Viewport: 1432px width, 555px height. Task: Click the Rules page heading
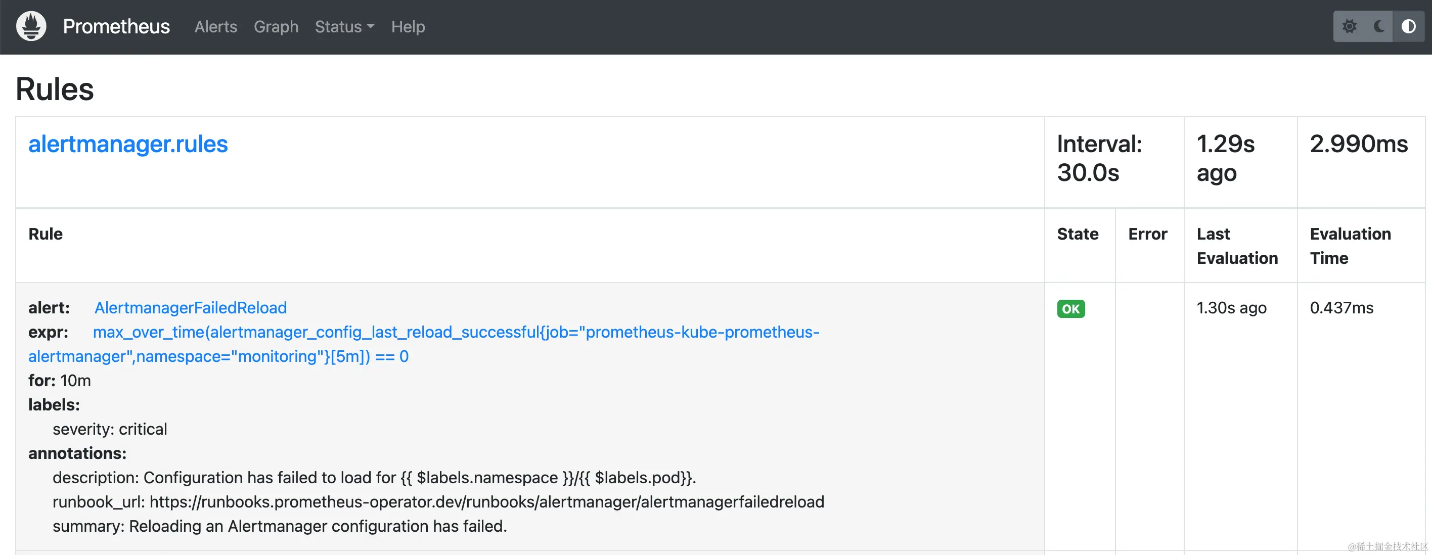pyautogui.click(x=55, y=89)
